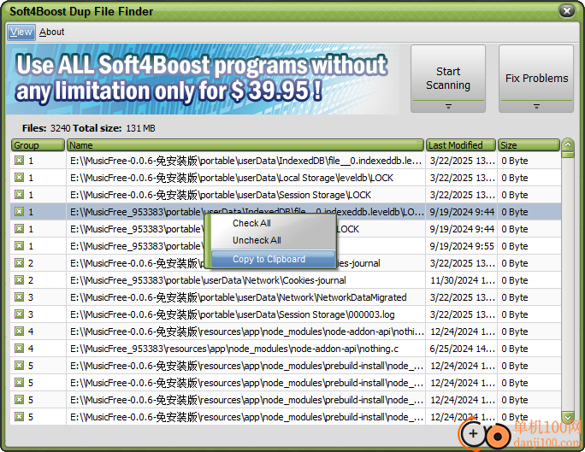The width and height of the screenshot is (585, 452).
Task: Toggle checkbox for Local Storage\leveldb\LOCK row
Action: click(x=19, y=178)
